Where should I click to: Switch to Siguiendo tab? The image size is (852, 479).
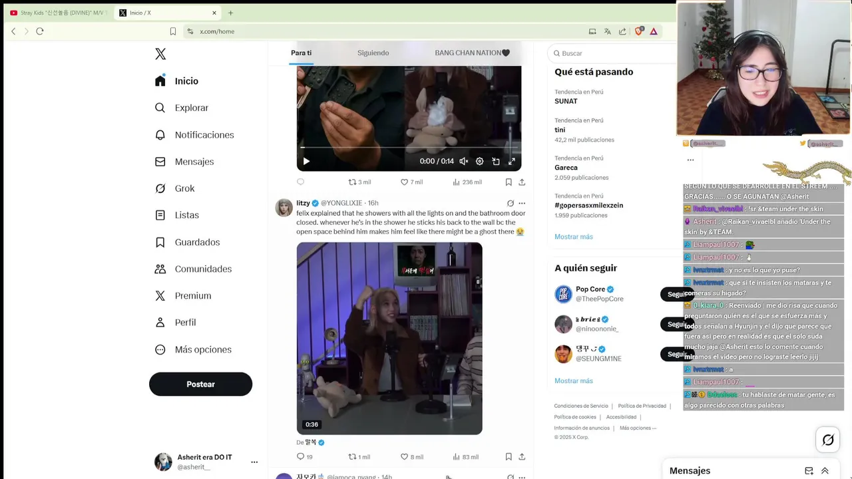click(373, 53)
